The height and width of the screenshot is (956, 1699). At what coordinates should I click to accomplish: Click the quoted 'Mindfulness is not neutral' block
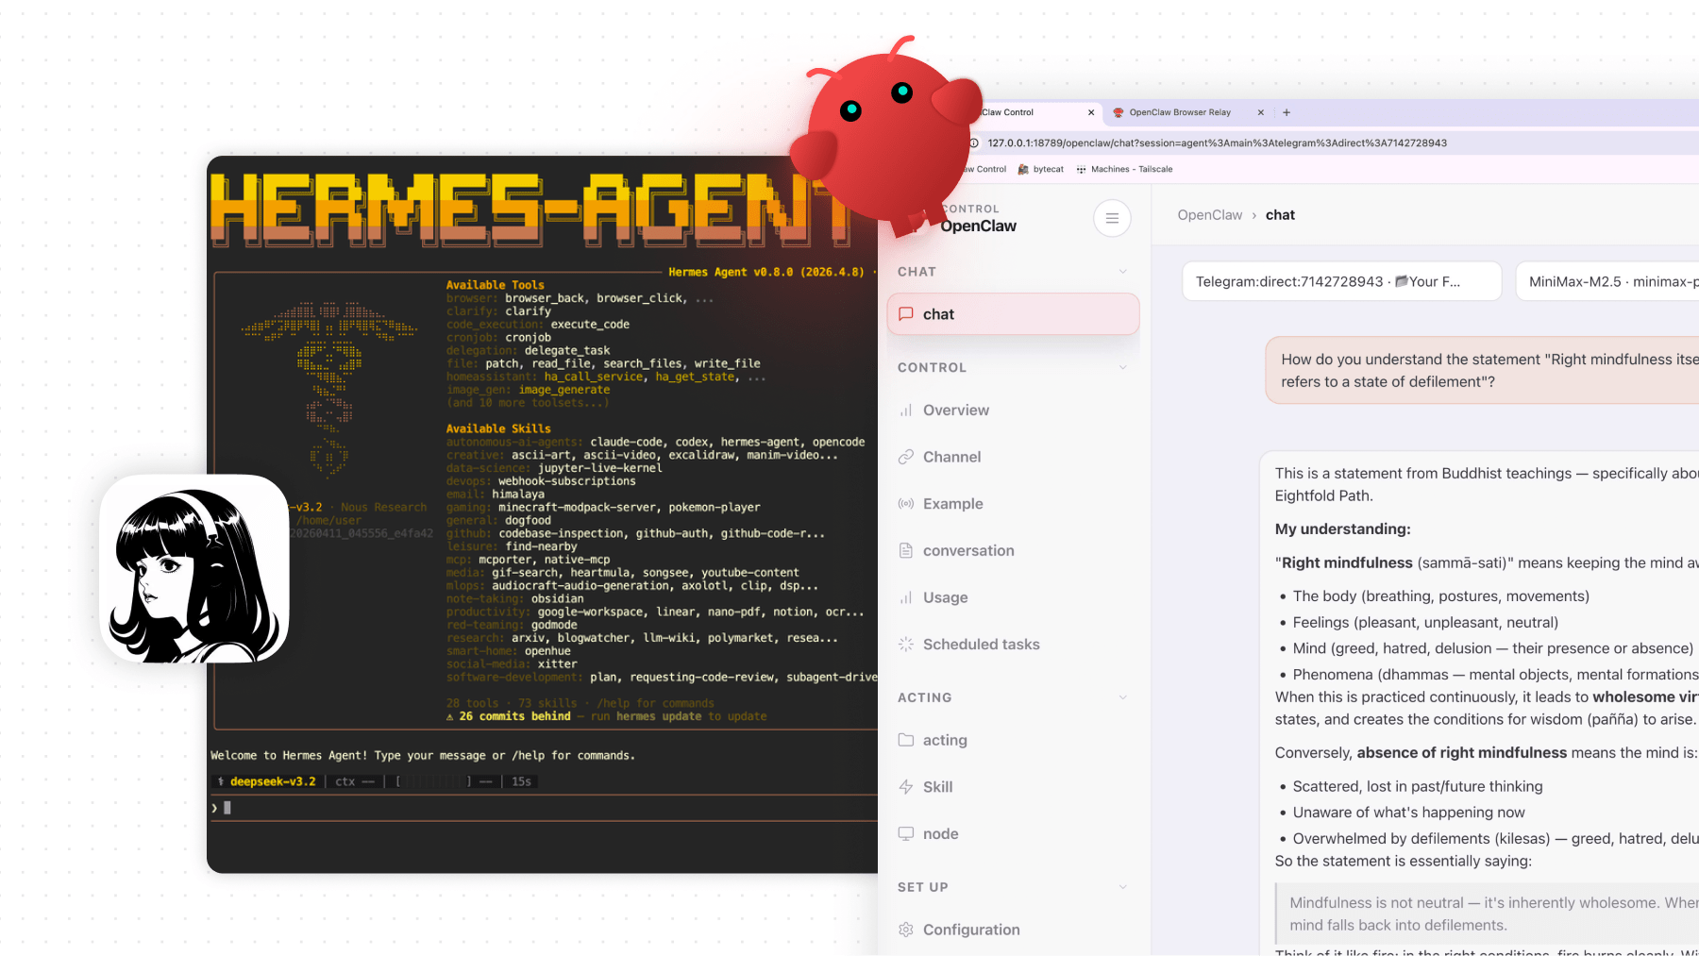click(x=1488, y=914)
